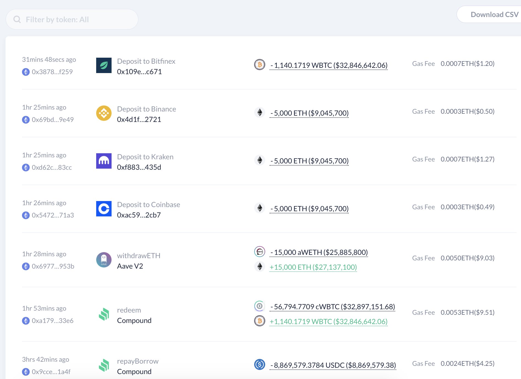This screenshot has width=521, height=379.
Task: Click the Coinbase logo icon
Action: point(104,209)
